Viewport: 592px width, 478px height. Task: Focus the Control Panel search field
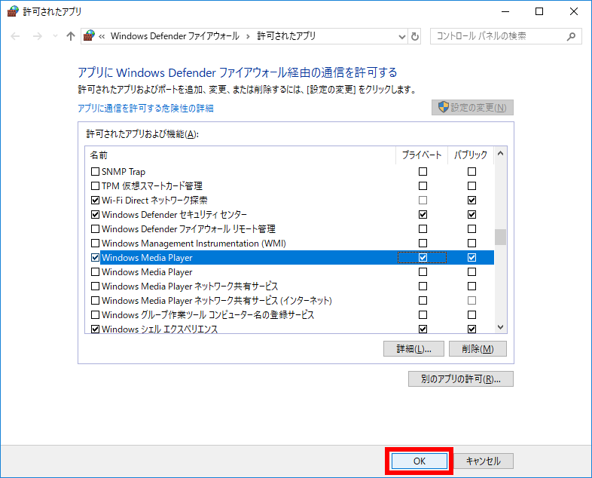pos(505,36)
